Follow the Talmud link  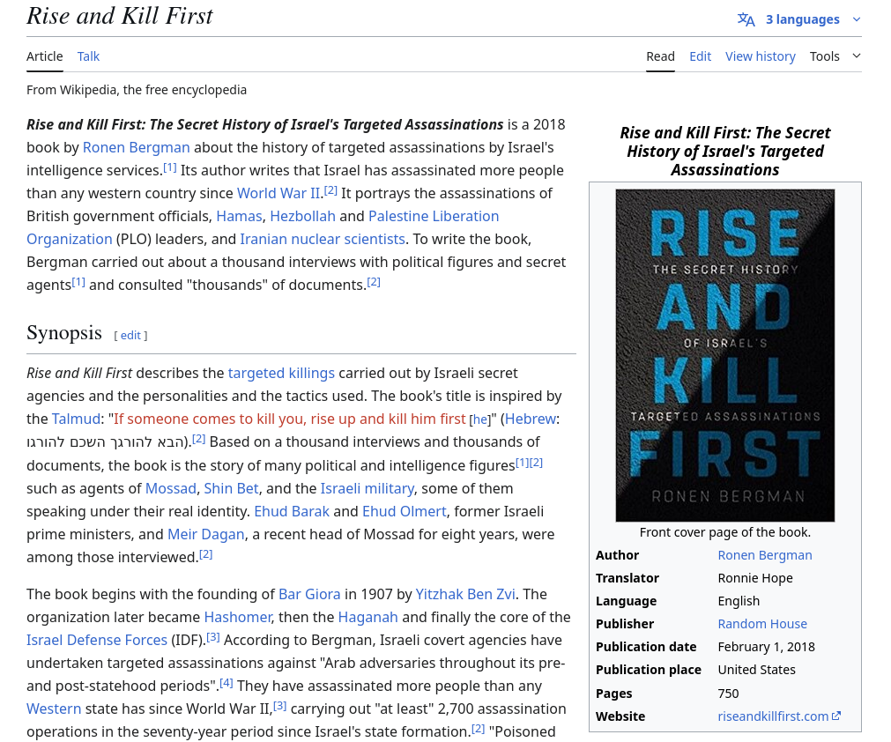pos(76,419)
